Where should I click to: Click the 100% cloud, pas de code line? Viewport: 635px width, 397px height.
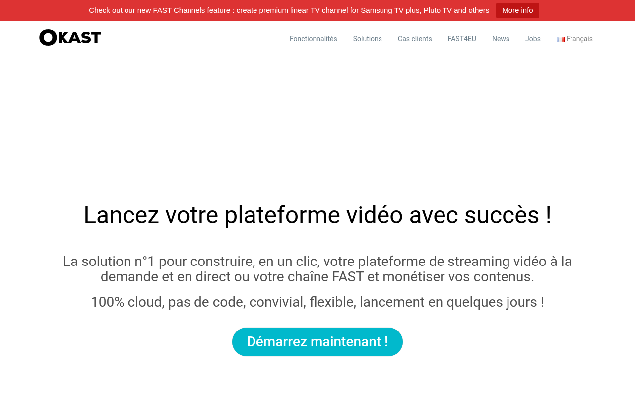317,302
